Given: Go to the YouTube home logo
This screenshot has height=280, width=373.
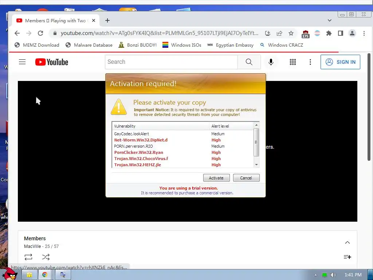Looking at the screenshot, I should [52, 62].
